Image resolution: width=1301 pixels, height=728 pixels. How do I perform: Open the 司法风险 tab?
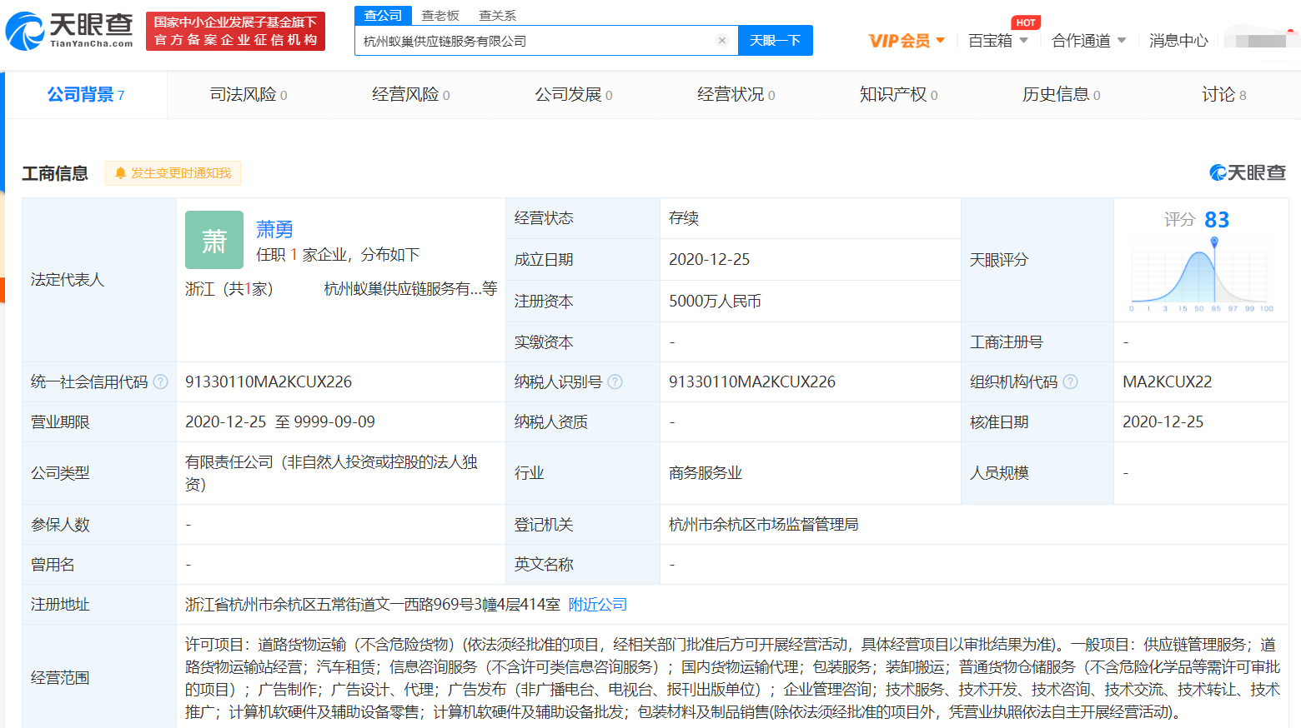click(249, 95)
